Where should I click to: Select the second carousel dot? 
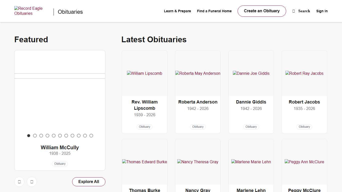point(35,135)
